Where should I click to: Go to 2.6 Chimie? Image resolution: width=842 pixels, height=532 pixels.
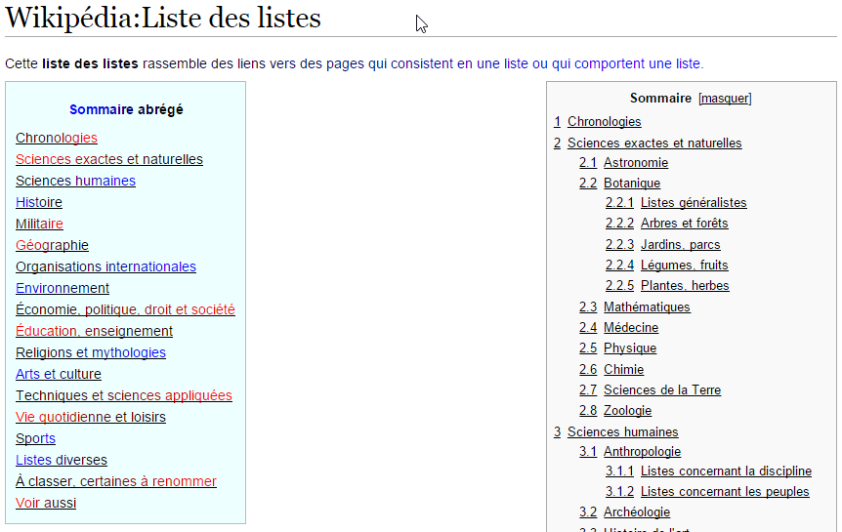pos(611,370)
